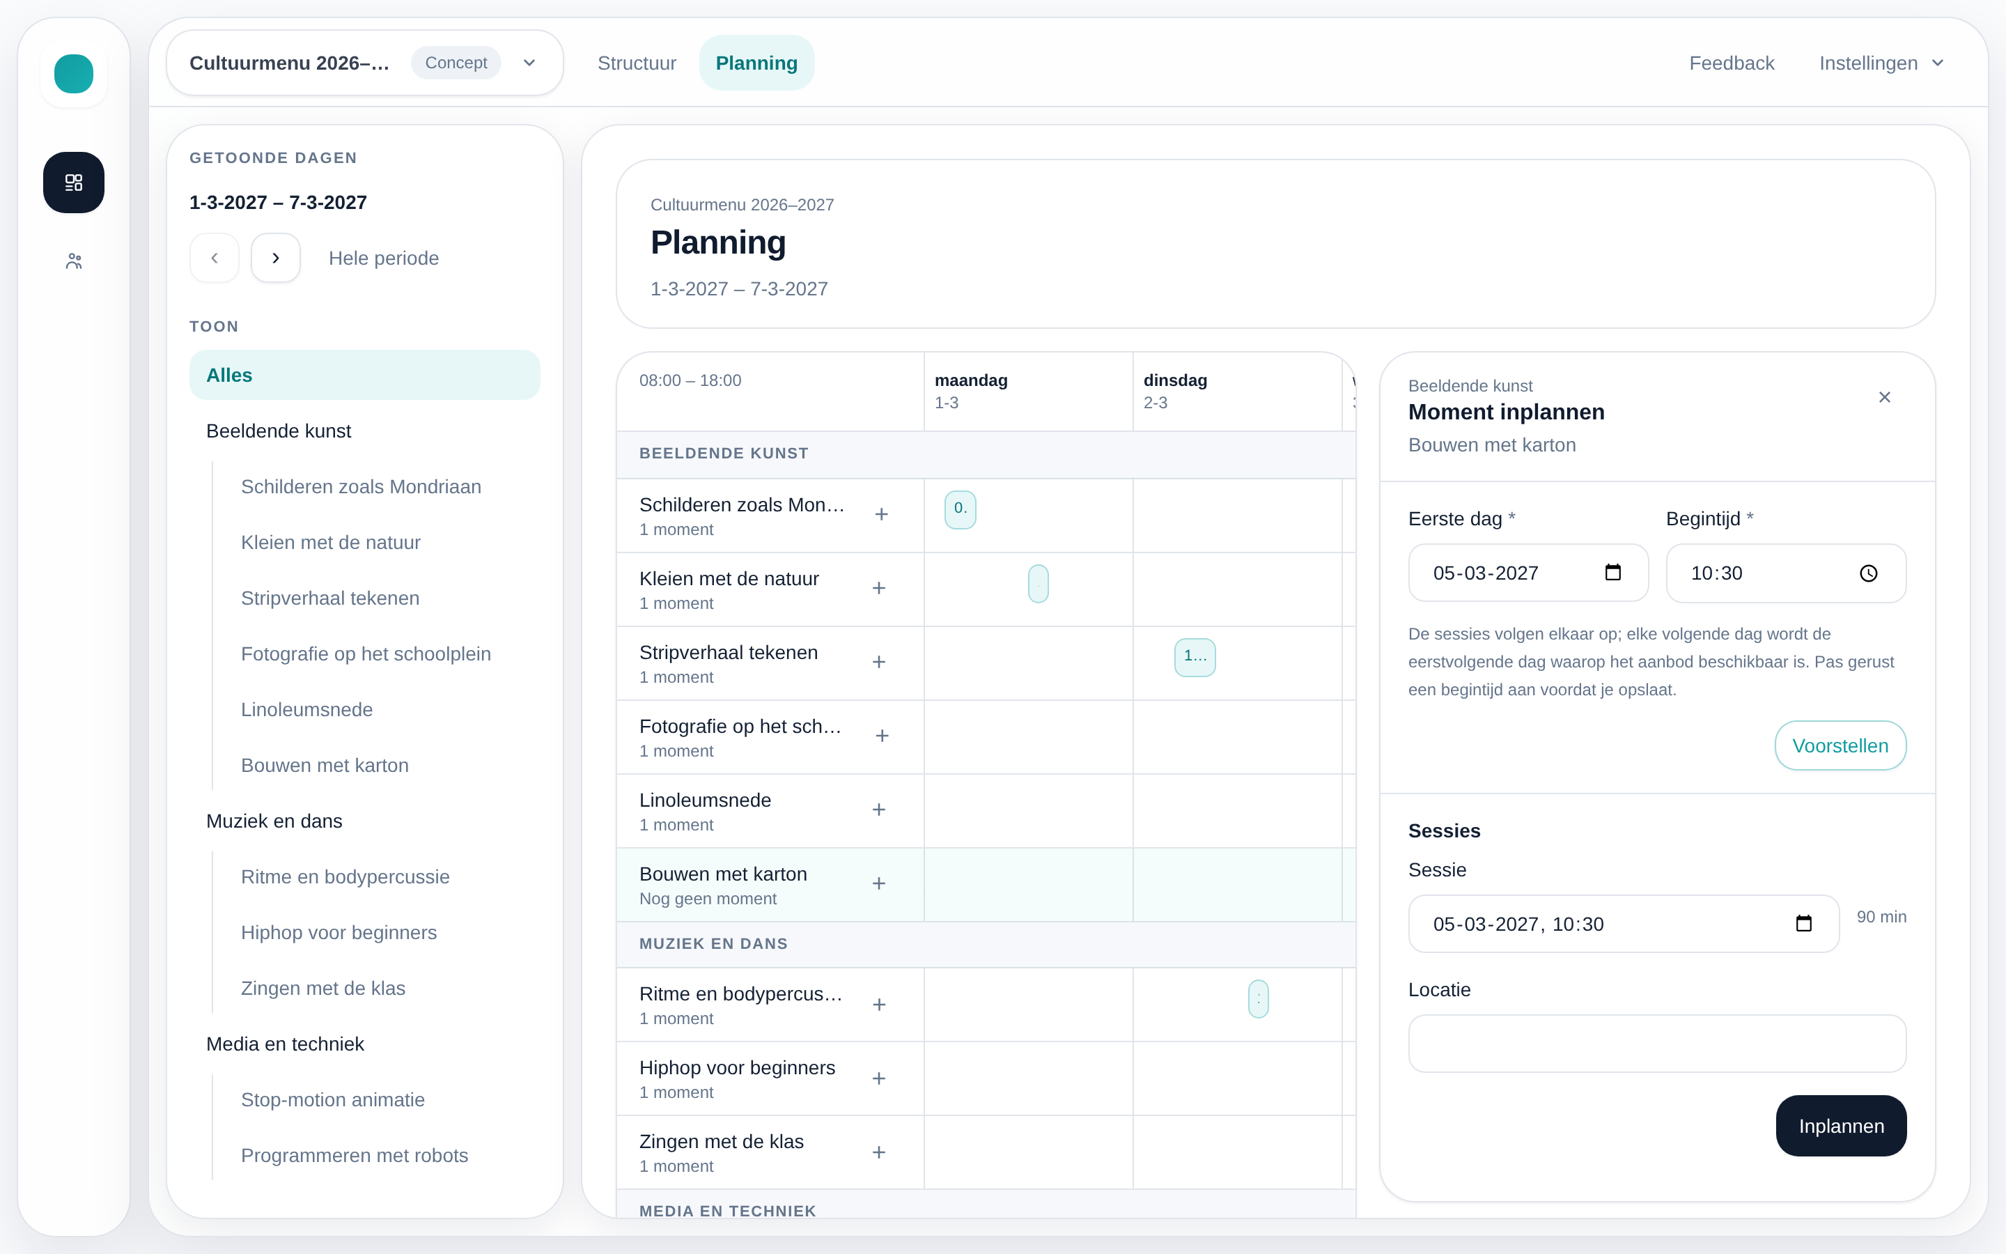This screenshot has height=1254, width=2006.
Task: Open the Instellingen dropdown menu
Action: pyautogui.click(x=1881, y=63)
